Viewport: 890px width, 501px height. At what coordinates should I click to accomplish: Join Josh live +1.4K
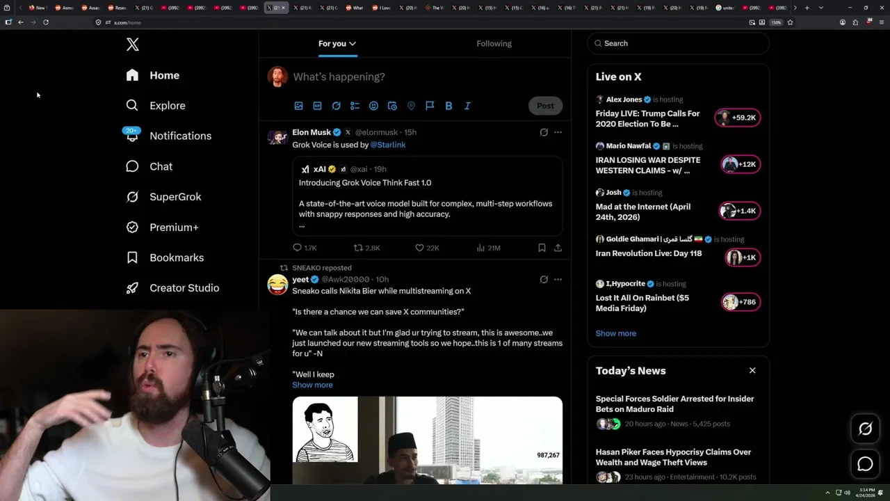pyautogui.click(x=740, y=211)
